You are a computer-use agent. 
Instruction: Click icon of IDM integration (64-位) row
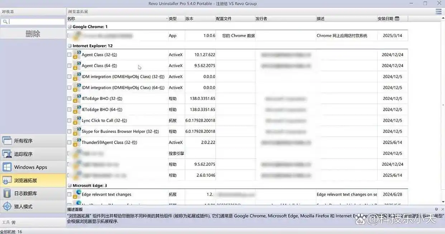[77, 88]
